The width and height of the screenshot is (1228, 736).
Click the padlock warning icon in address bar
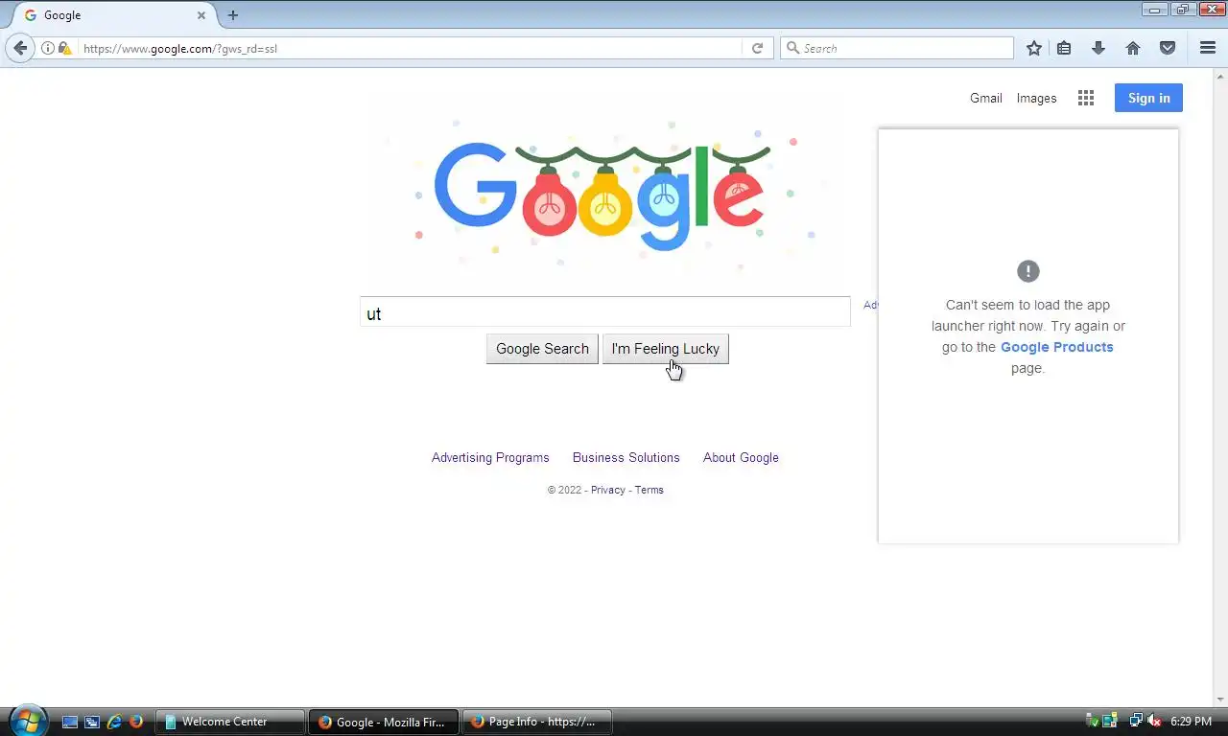point(64,48)
